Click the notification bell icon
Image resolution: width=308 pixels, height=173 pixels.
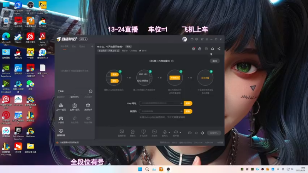[213, 49]
